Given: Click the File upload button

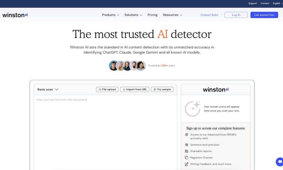Looking at the screenshot, I should pos(107,90).
